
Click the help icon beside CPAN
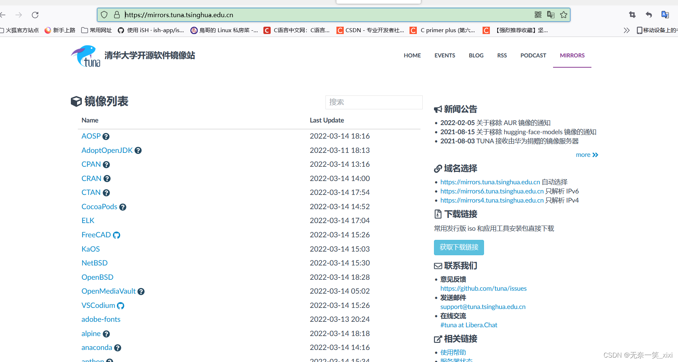tap(106, 165)
